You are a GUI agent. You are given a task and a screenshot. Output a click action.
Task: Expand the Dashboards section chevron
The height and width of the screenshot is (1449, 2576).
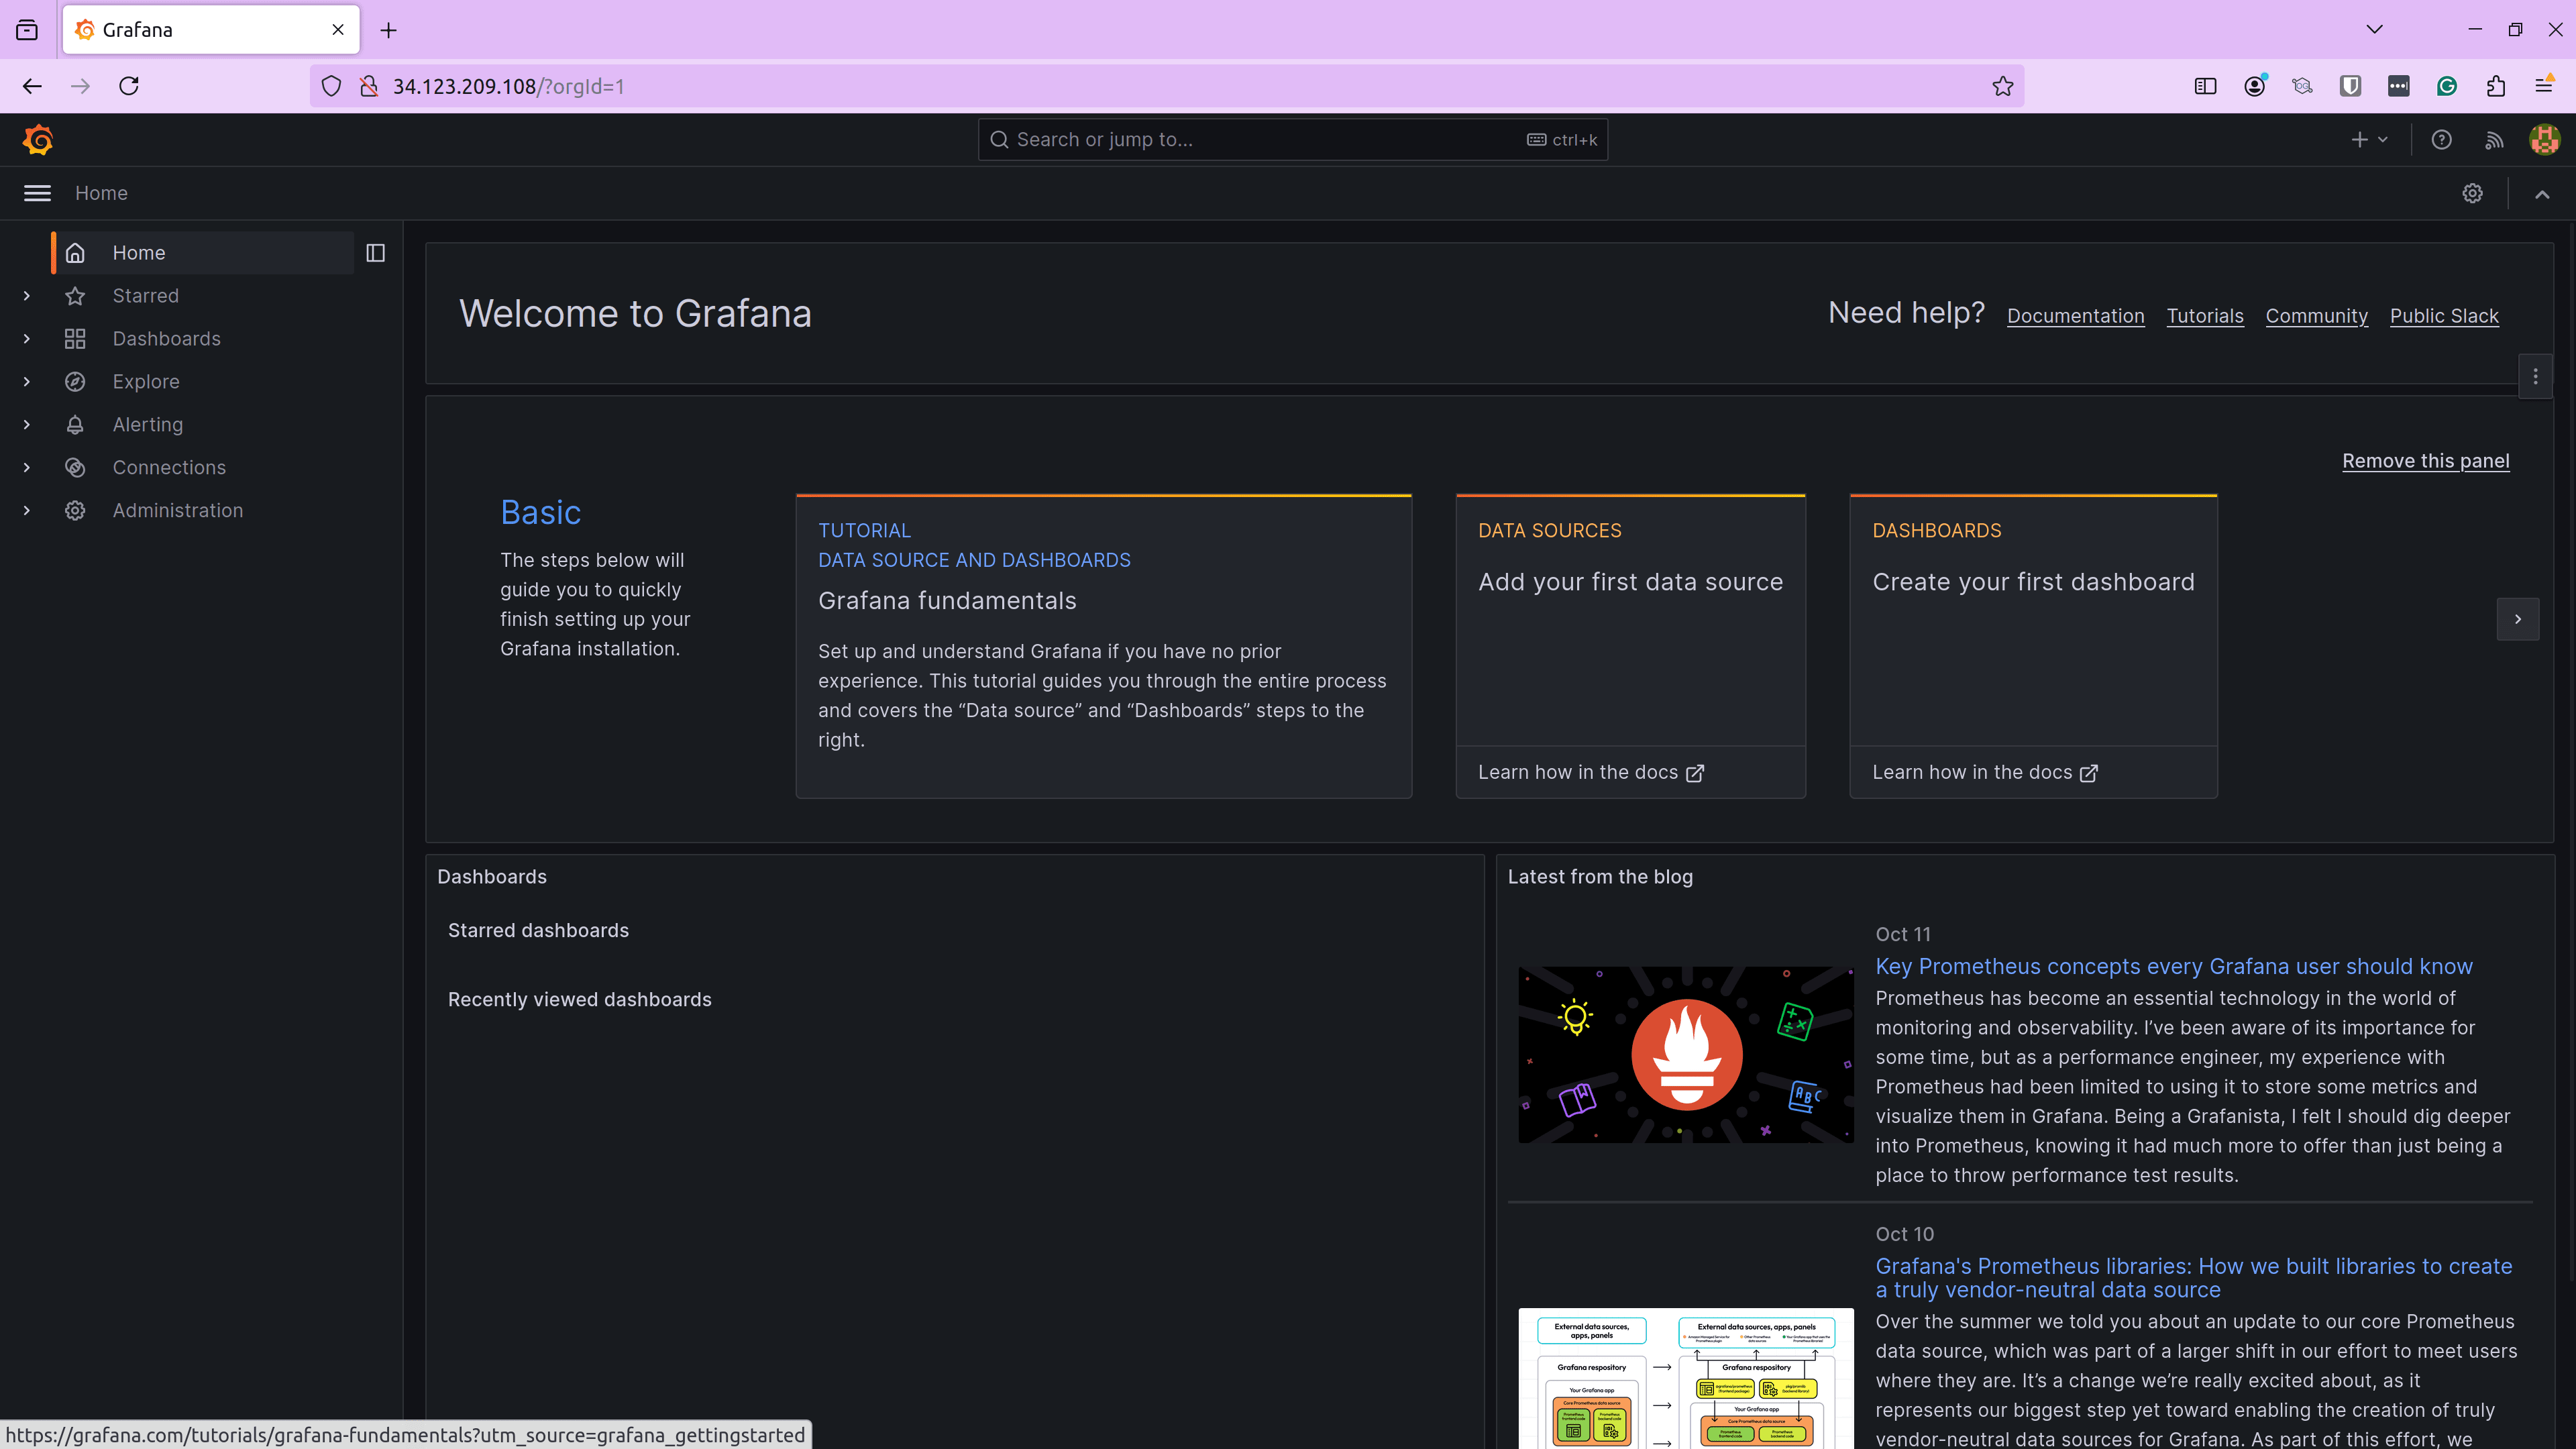click(27, 339)
